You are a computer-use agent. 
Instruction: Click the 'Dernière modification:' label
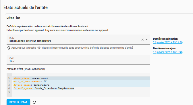(165, 39)
